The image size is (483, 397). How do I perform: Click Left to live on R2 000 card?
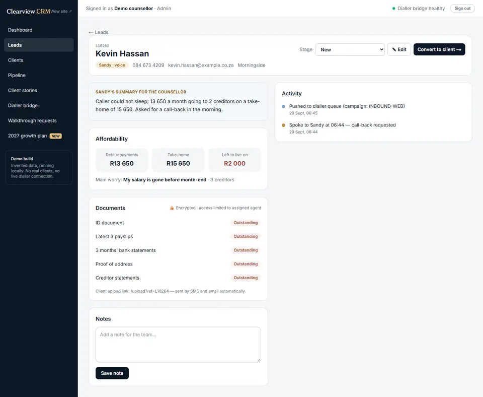(x=235, y=160)
